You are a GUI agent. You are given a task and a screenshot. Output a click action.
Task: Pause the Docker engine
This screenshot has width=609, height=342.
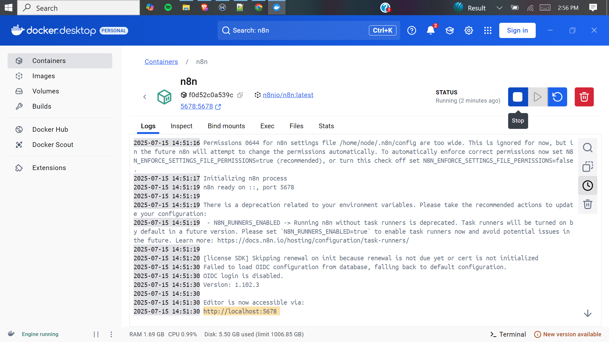(96, 334)
